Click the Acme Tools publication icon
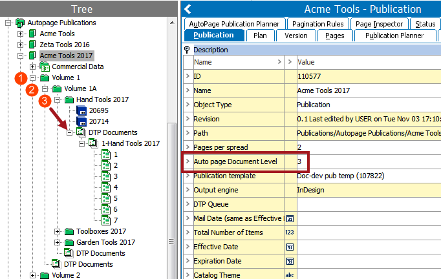The height and width of the screenshot is (279, 441). coord(32,34)
